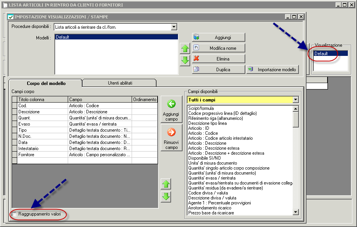Maximize the Impostazione Visualizzazioni dialog
The image size is (357, 227).
coord(294,16)
